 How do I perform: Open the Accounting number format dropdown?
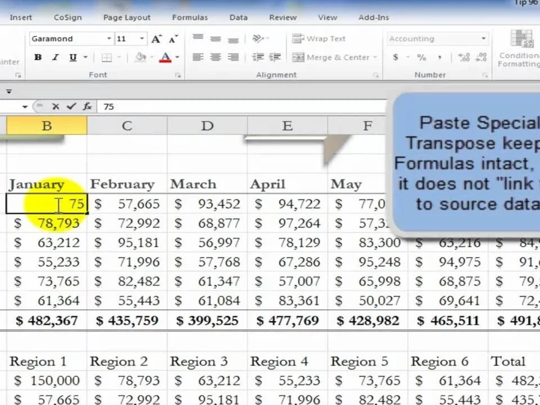pos(483,38)
